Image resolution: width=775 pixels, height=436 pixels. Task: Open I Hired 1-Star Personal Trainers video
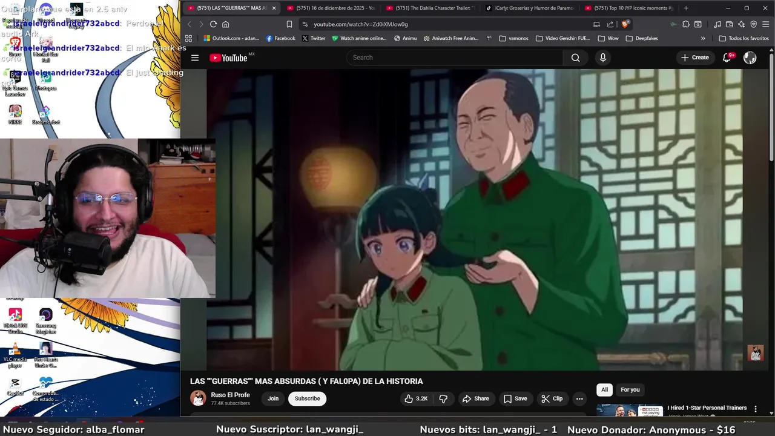pyautogui.click(x=707, y=408)
